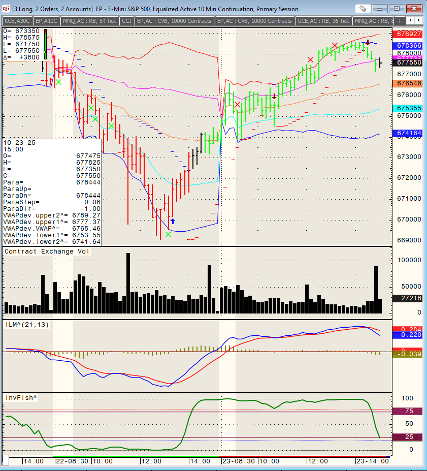
Task: Click the 23-08:30 time axis marker
Action: pyautogui.click(x=239, y=461)
